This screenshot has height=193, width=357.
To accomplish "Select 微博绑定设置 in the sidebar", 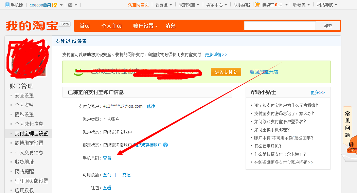I will pyautogui.click(x=29, y=143).
